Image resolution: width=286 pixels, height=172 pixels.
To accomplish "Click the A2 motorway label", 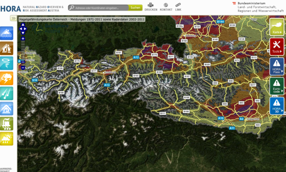I will (241, 119).
